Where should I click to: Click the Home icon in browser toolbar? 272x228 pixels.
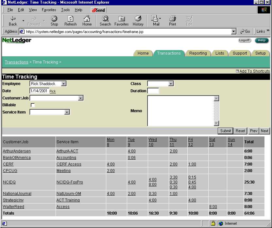coord(87,21)
